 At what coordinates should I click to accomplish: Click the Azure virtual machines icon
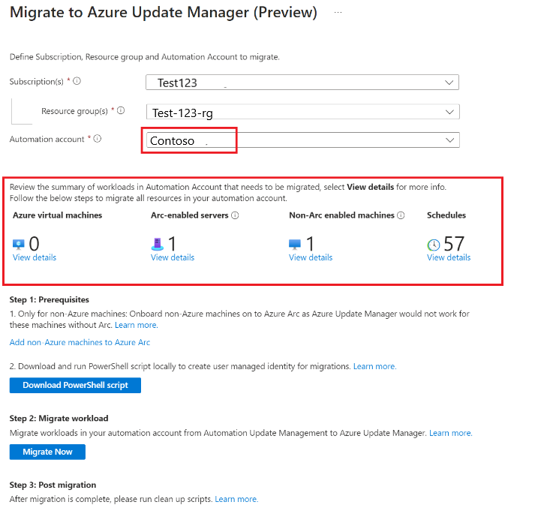(x=19, y=244)
